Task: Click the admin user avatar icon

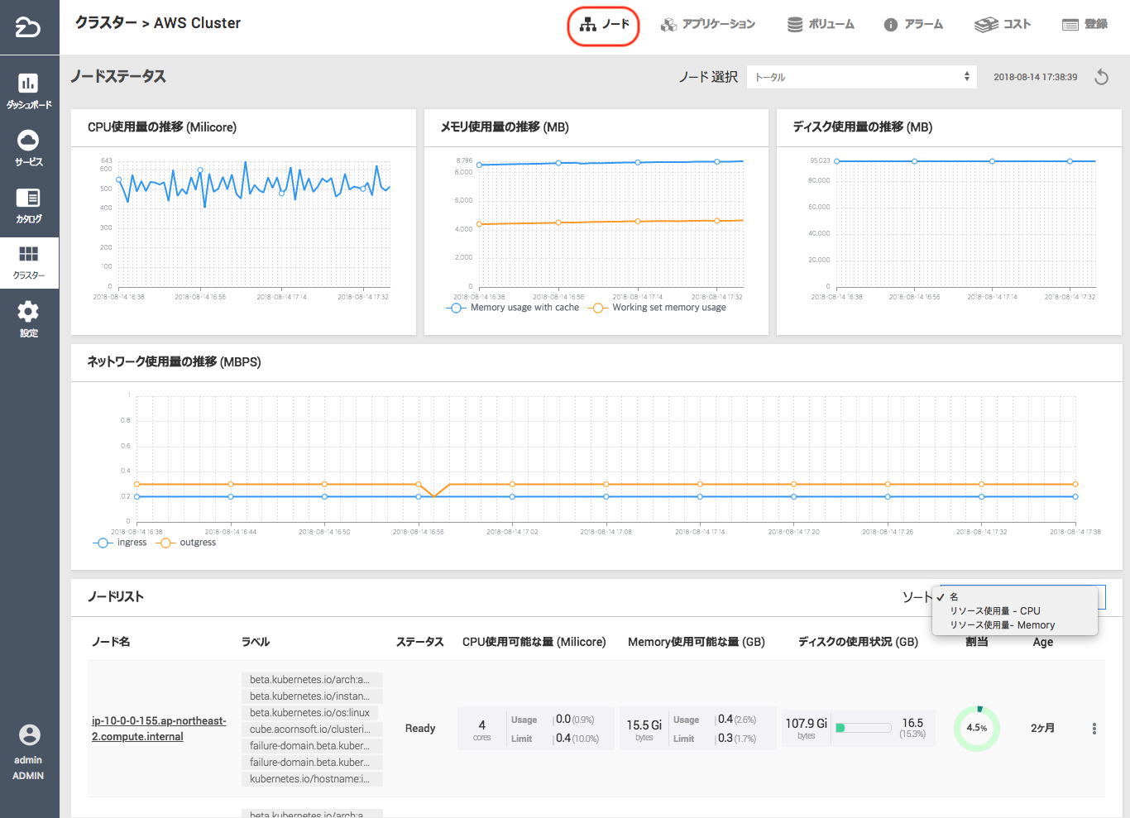Action: coord(29,735)
